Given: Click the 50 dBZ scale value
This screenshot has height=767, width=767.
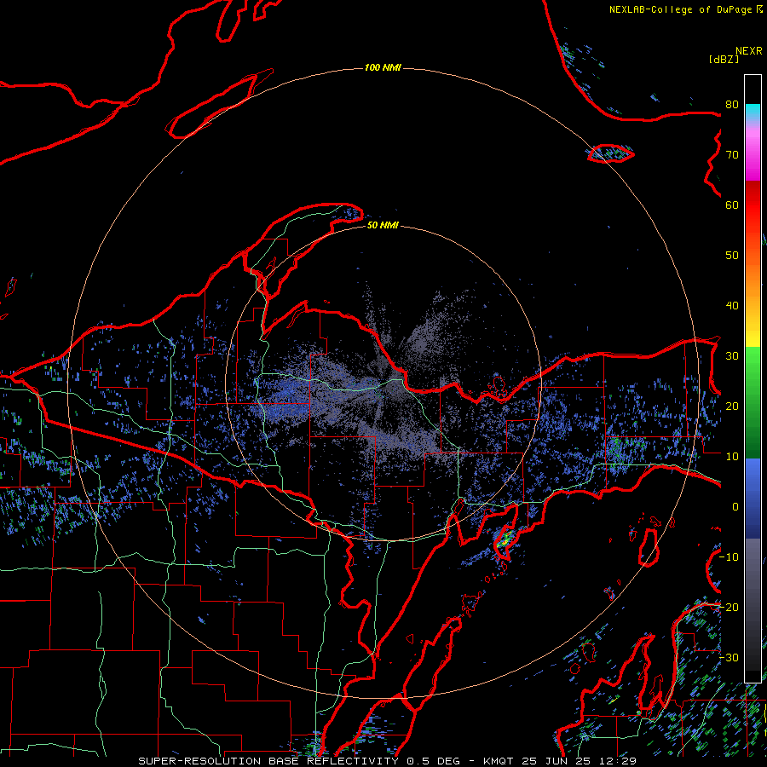Looking at the screenshot, I should click(x=732, y=256).
